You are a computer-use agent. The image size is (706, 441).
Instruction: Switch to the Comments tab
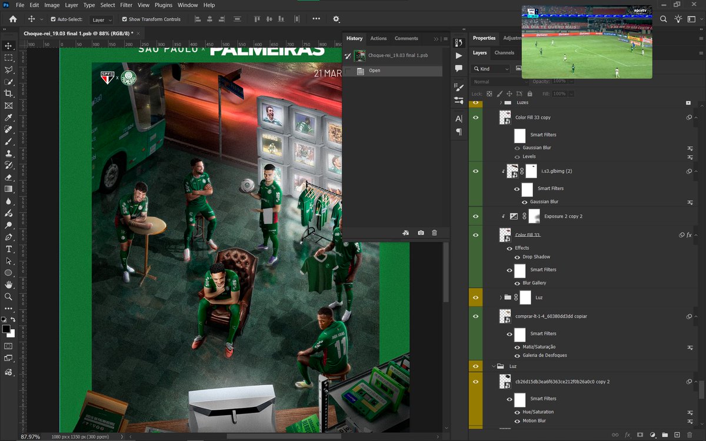coord(406,39)
